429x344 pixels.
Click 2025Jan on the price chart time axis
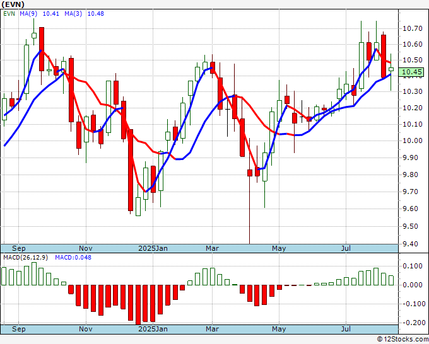click(x=153, y=248)
